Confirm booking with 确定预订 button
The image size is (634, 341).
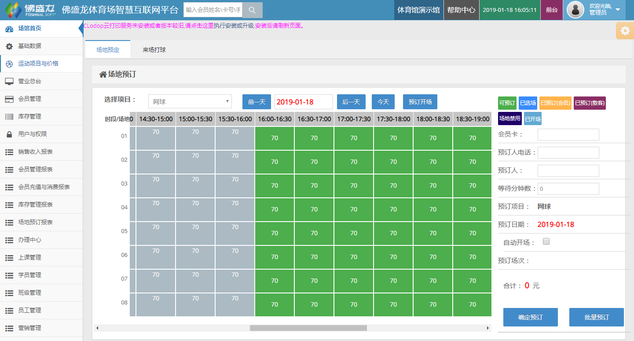[531, 317]
